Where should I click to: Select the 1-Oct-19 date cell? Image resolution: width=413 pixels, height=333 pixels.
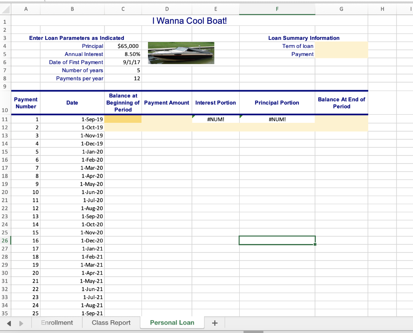click(73, 127)
